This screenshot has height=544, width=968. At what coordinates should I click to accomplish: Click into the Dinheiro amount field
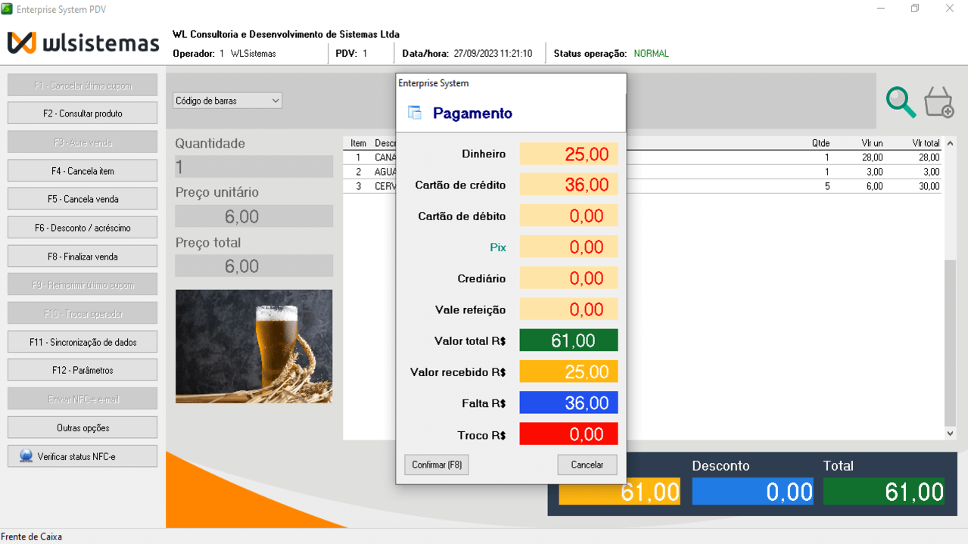[568, 154]
